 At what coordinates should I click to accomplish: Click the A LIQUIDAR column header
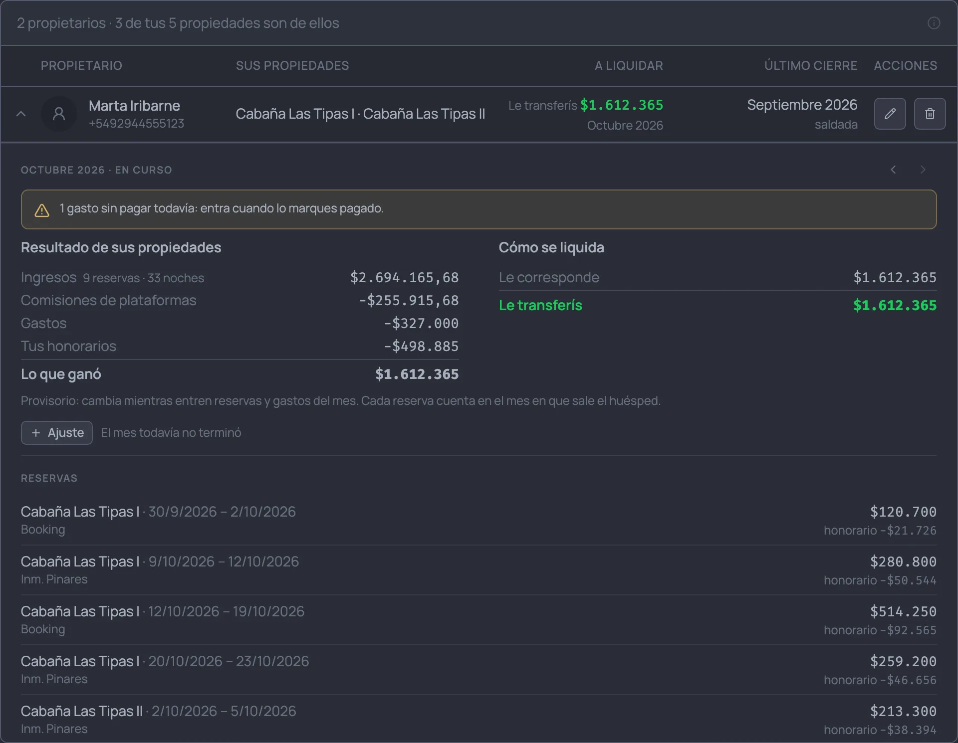pos(629,65)
